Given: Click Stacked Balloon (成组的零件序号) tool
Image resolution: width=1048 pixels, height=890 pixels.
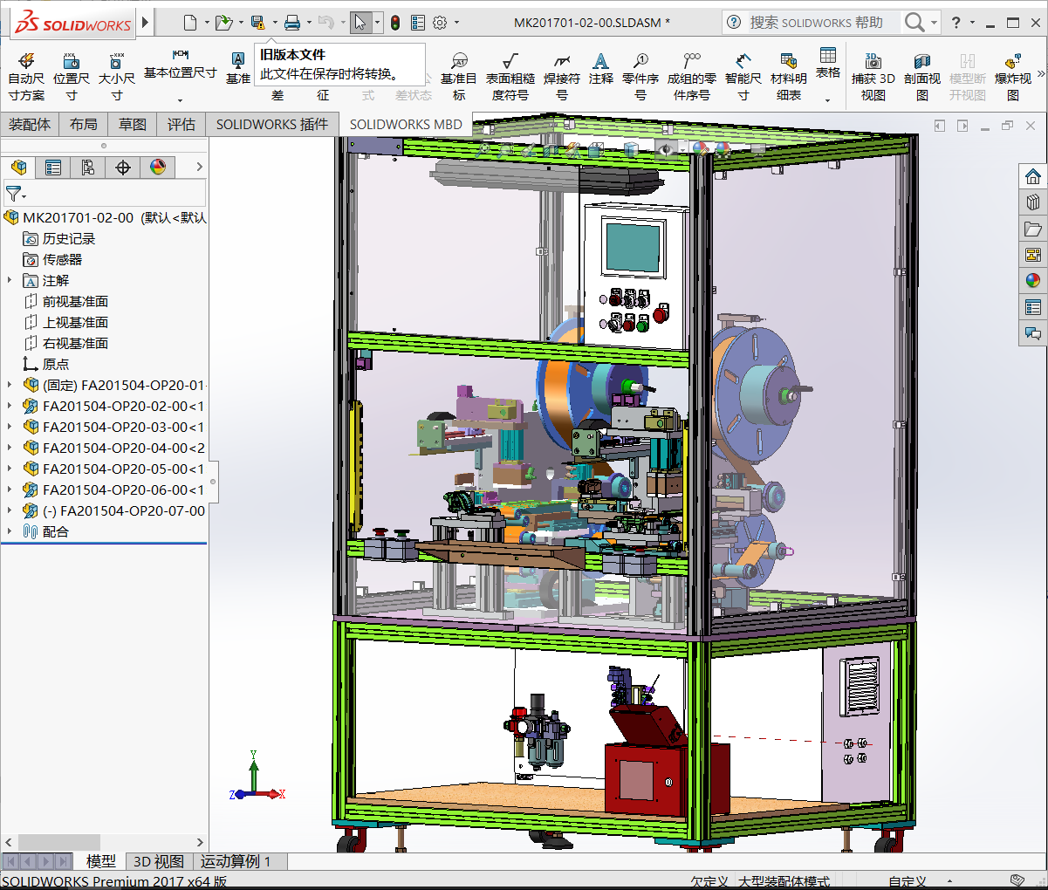Looking at the screenshot, I should click(x=692, y=77).
